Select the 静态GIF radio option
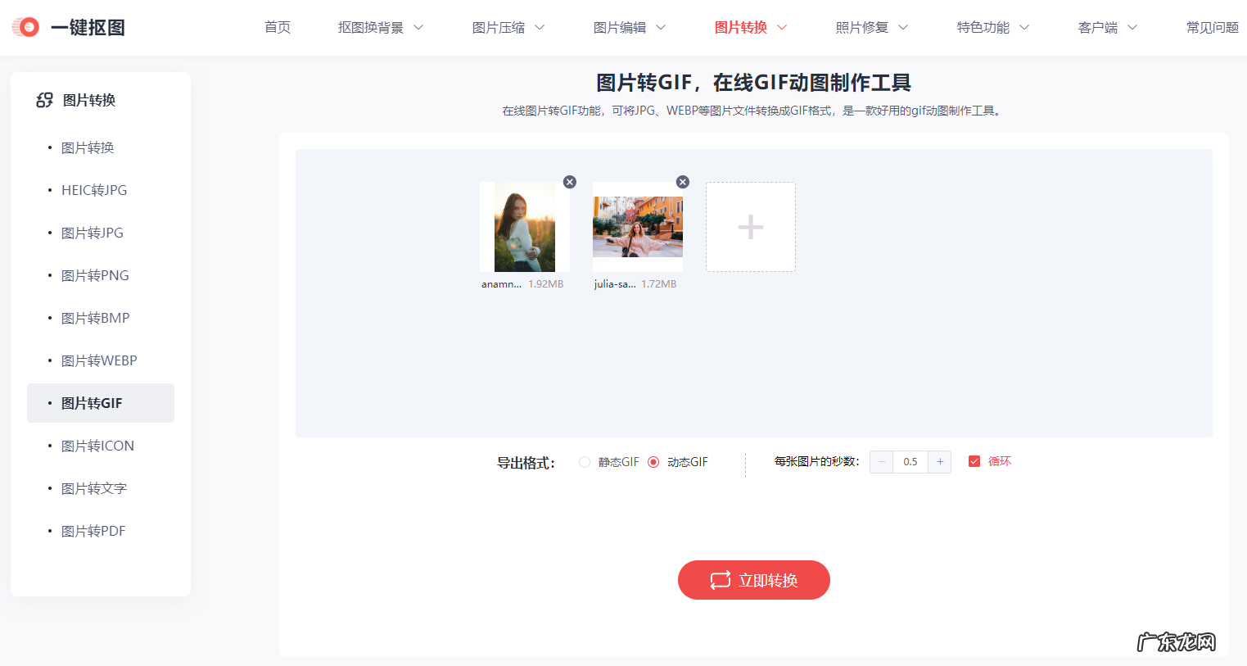The image size is (1247, 666). (585, 461)
